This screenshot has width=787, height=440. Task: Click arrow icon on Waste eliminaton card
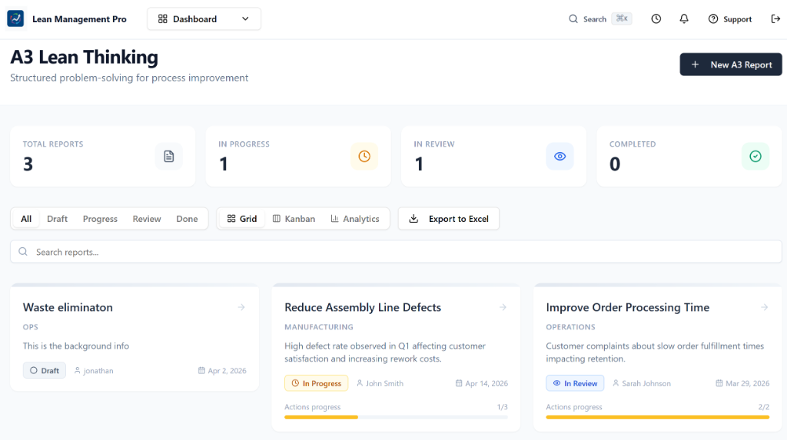point(241,307)
